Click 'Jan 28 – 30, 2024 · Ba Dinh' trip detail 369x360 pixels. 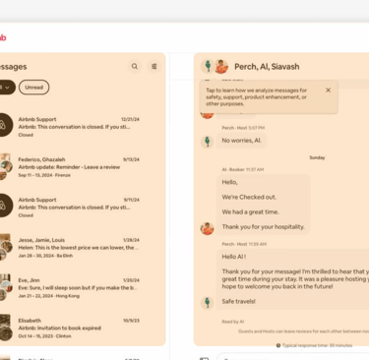(45, 256)
